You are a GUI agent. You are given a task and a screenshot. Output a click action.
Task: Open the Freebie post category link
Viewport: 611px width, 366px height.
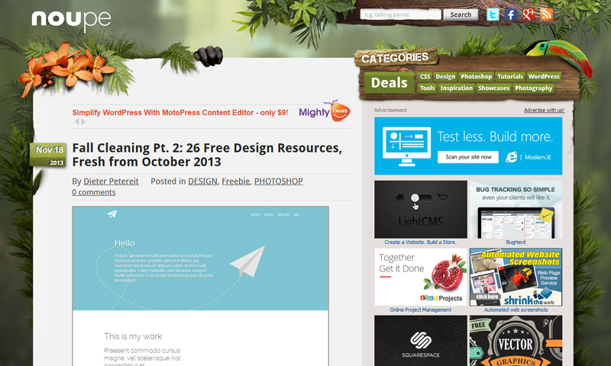[x=236, y=181]
